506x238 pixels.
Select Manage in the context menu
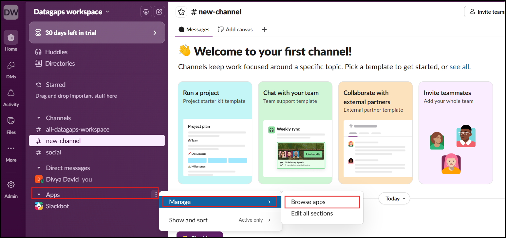tap(220, 202)
